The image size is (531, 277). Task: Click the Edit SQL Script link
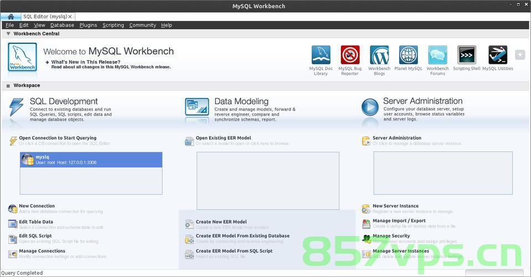pyautogui.click(x=35, y=235)
